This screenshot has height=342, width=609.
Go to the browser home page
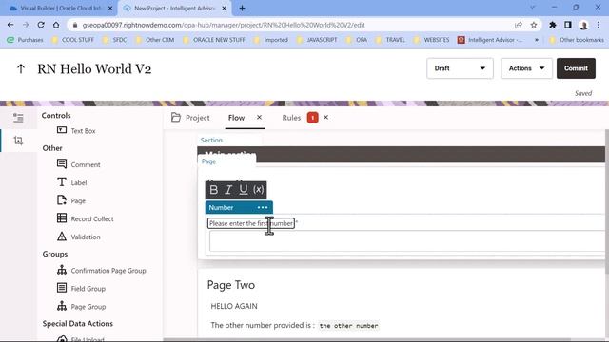click(x=56, y=25)
